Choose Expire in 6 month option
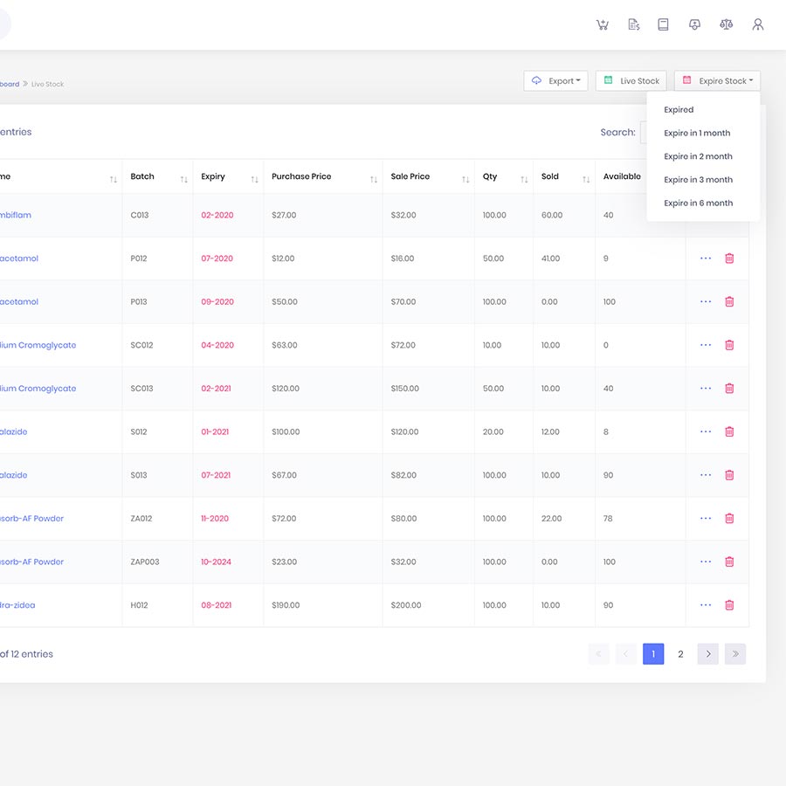The image size is (786, 786). coord(698,203)
